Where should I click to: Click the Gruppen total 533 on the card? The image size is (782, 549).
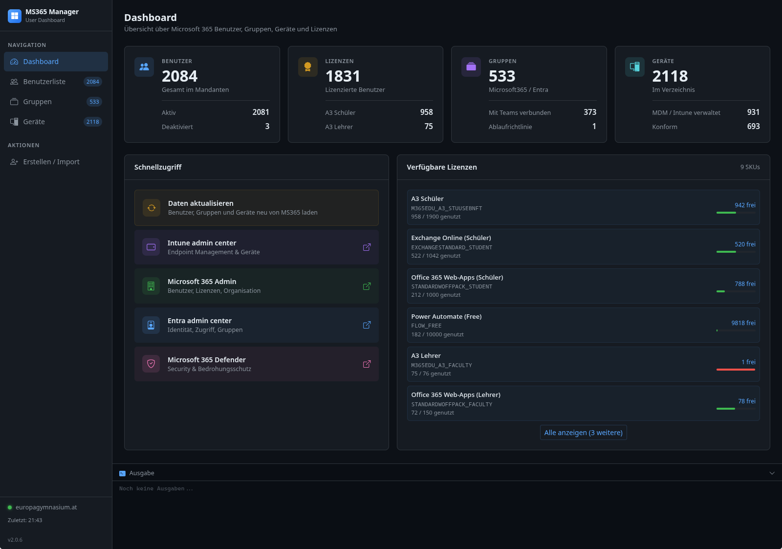(x=502, y=76)
